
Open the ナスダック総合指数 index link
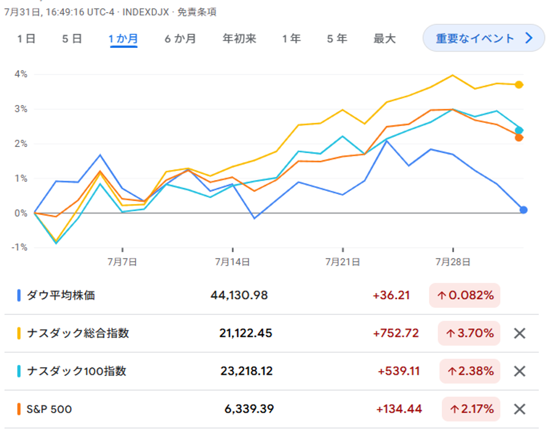(78, 334)
